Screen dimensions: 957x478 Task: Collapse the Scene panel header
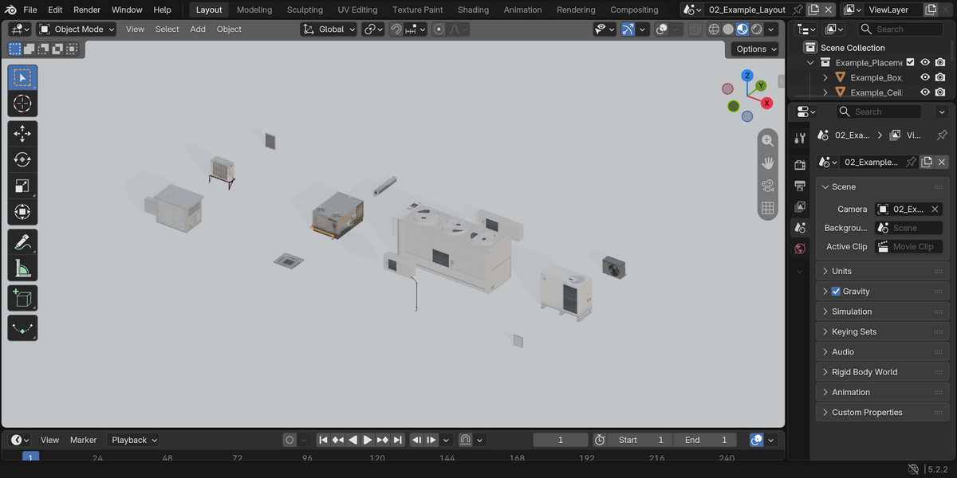pos(882,186)
